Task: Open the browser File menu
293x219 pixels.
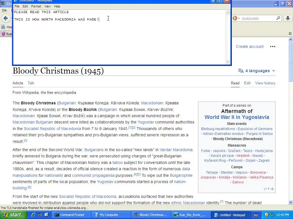Action: (4, 11)
